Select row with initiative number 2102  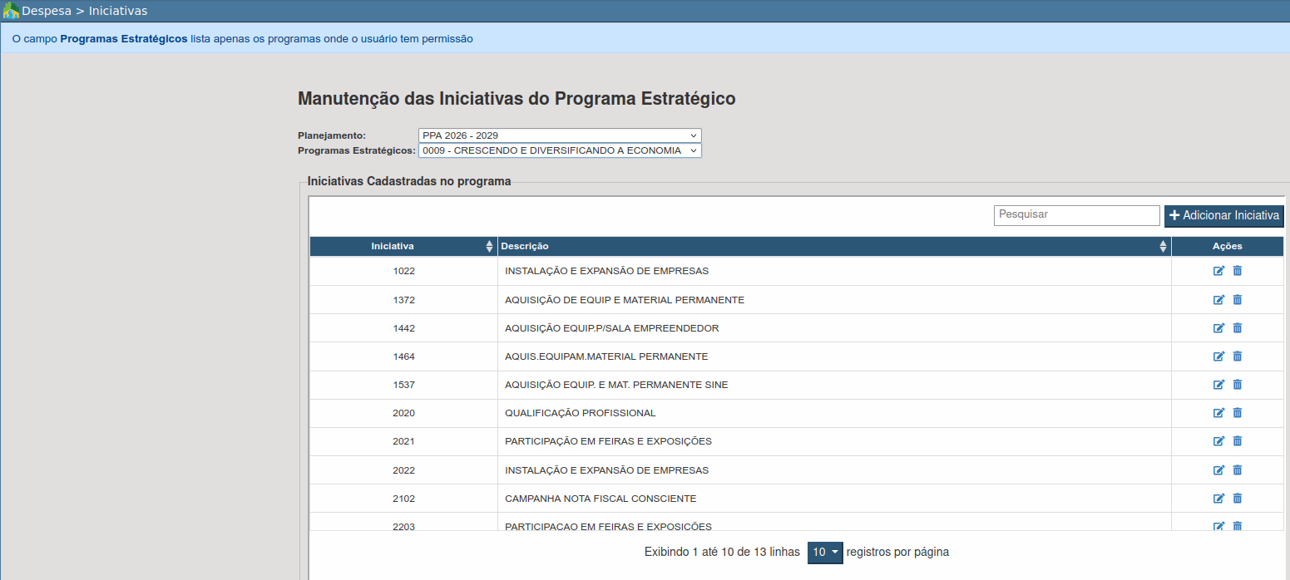click(x=403, y=499)
